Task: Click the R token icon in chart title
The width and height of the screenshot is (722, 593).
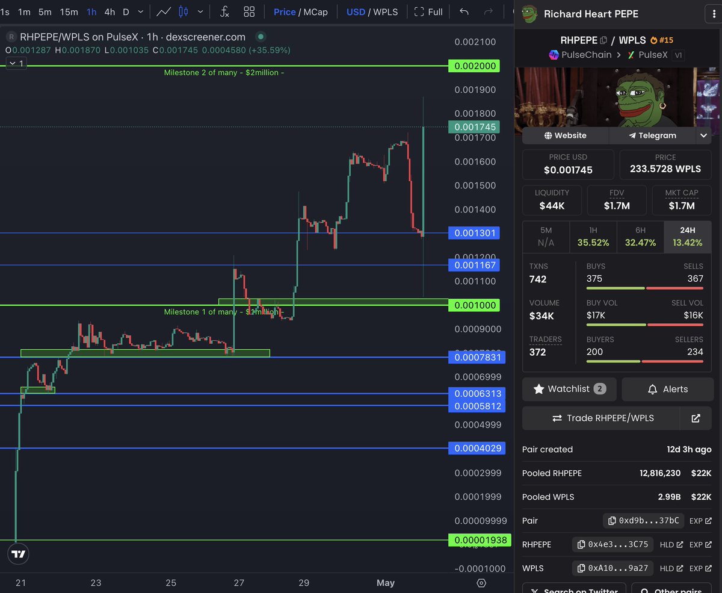Action: (x=11, y=37)
